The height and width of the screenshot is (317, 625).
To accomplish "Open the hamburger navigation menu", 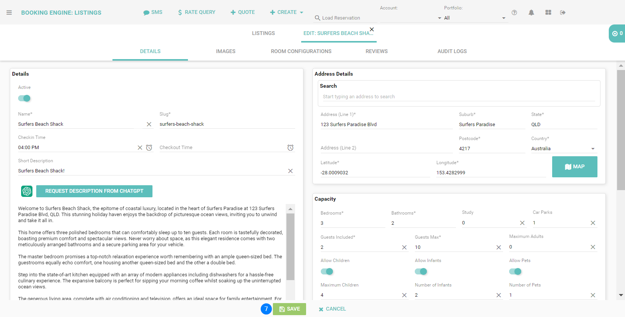I will 9,12.
